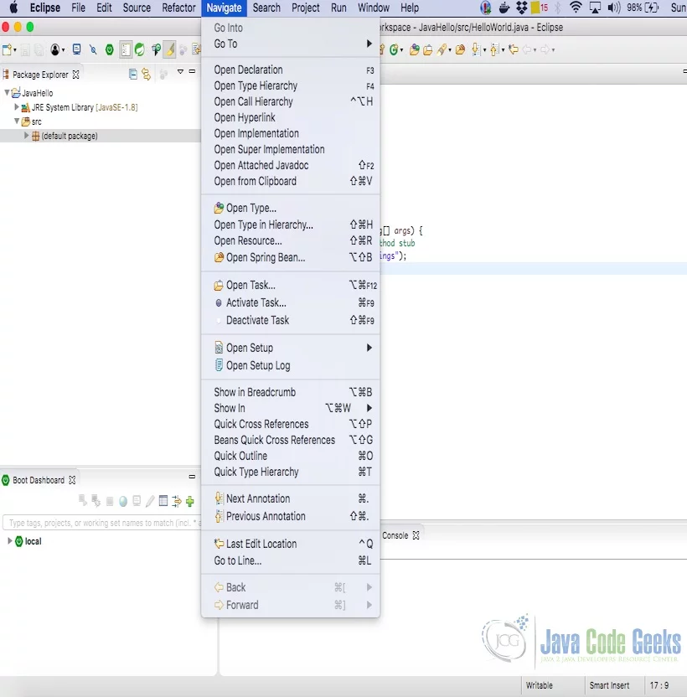Click the black user profile toolbar icon
This screenshot has height=697, width=687.
tap(55, 49)
